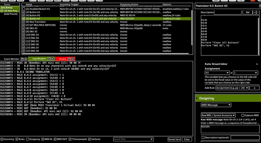
Task: Toggle the SET MULTIPLE SWITCHES checkbox
Action: click(23, 25)
